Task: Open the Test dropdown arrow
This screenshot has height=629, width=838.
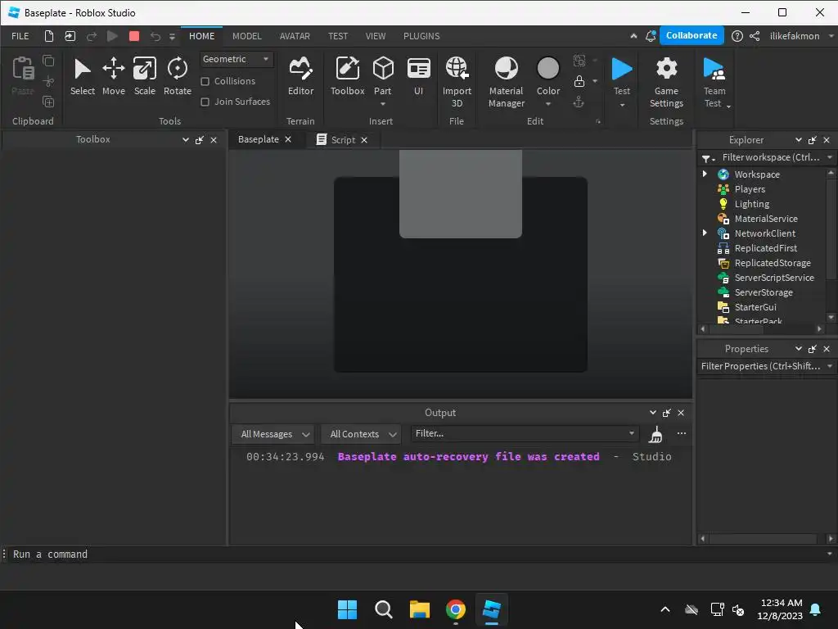Action: [622, 105]
